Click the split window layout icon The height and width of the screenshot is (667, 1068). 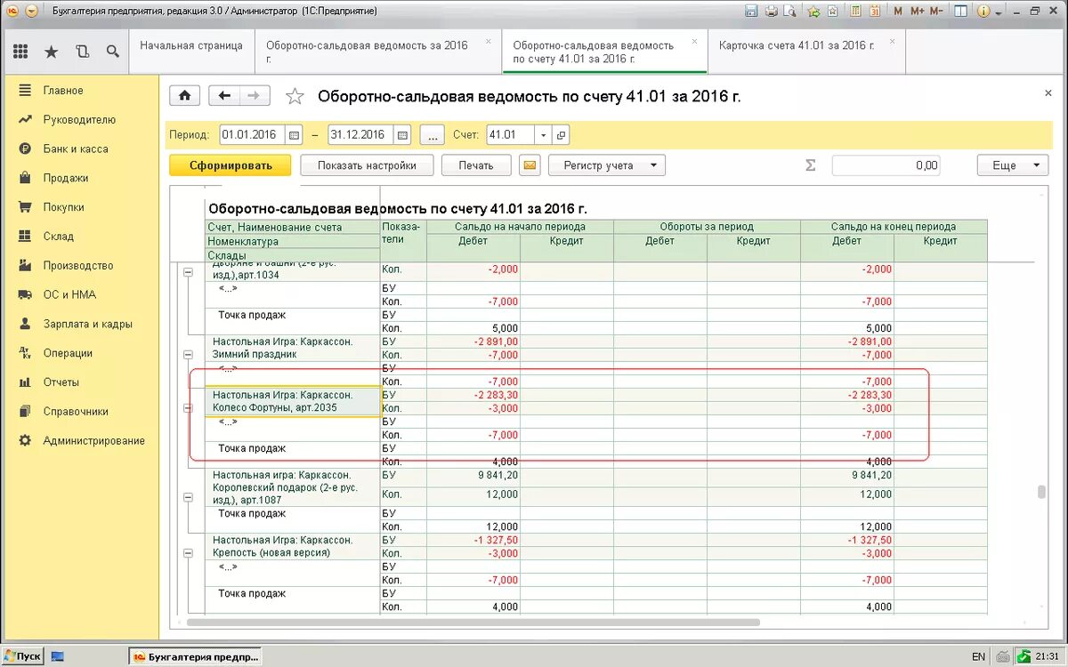click(961, 12)
